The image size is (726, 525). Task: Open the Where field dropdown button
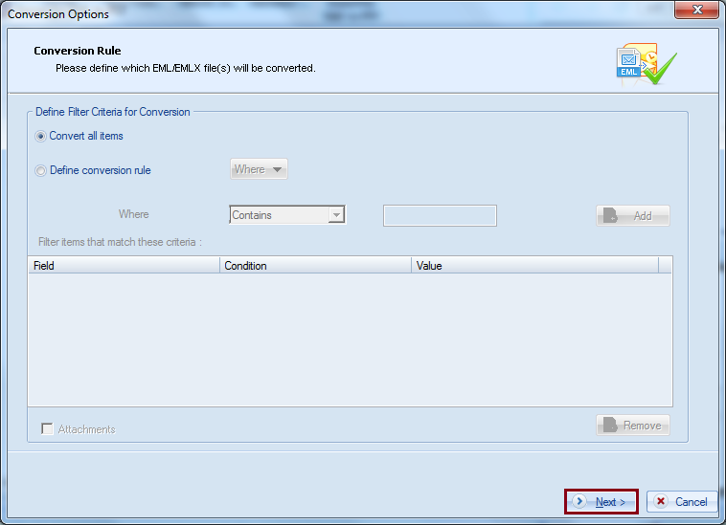(x=259, y=169)
